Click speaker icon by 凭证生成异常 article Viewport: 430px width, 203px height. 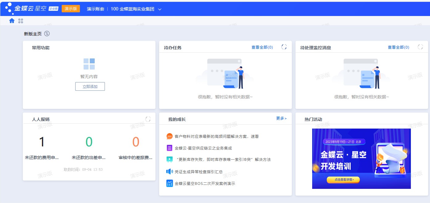tap(170, 171)
